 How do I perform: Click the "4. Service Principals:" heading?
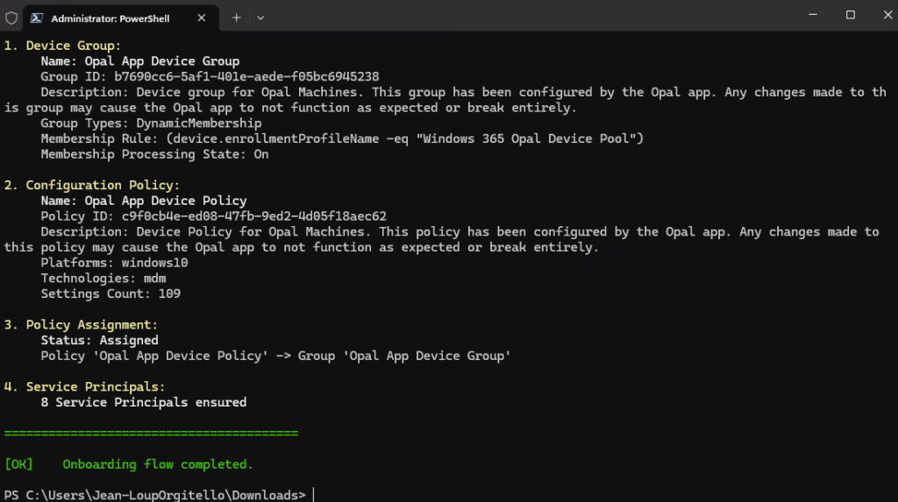coord(84,386)
